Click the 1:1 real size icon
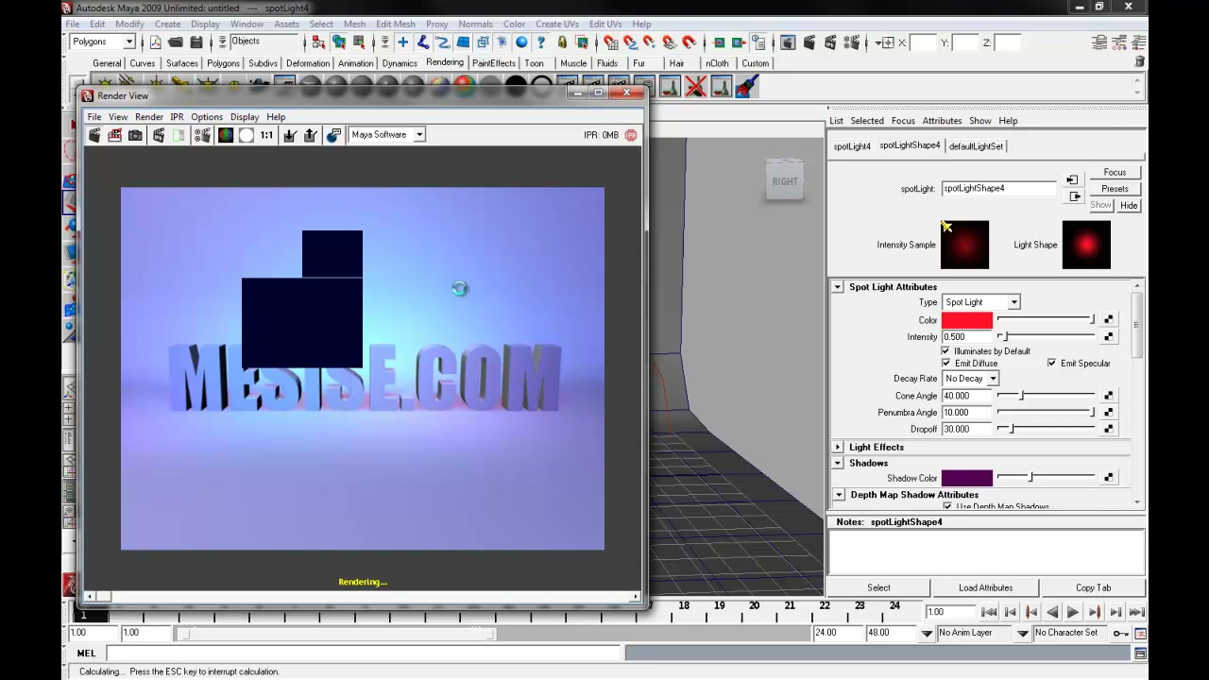The image size is (1209, 680). (x=266, y=135)
